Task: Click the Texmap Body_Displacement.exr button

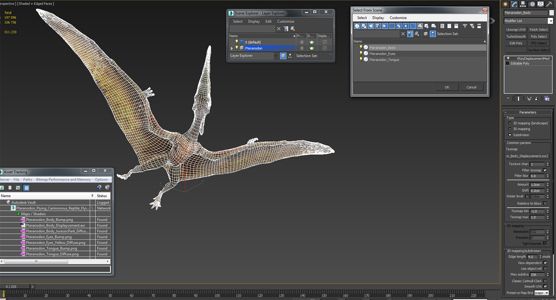Action: [x=527, y=156]
